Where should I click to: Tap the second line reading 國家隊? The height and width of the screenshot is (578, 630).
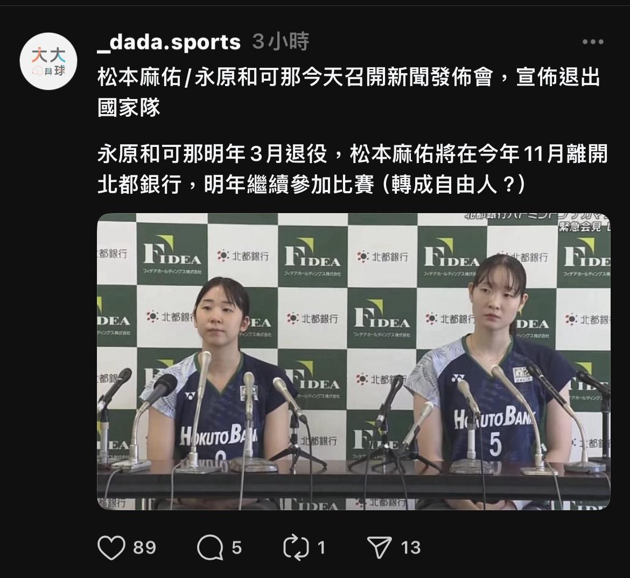click(129, 107)
